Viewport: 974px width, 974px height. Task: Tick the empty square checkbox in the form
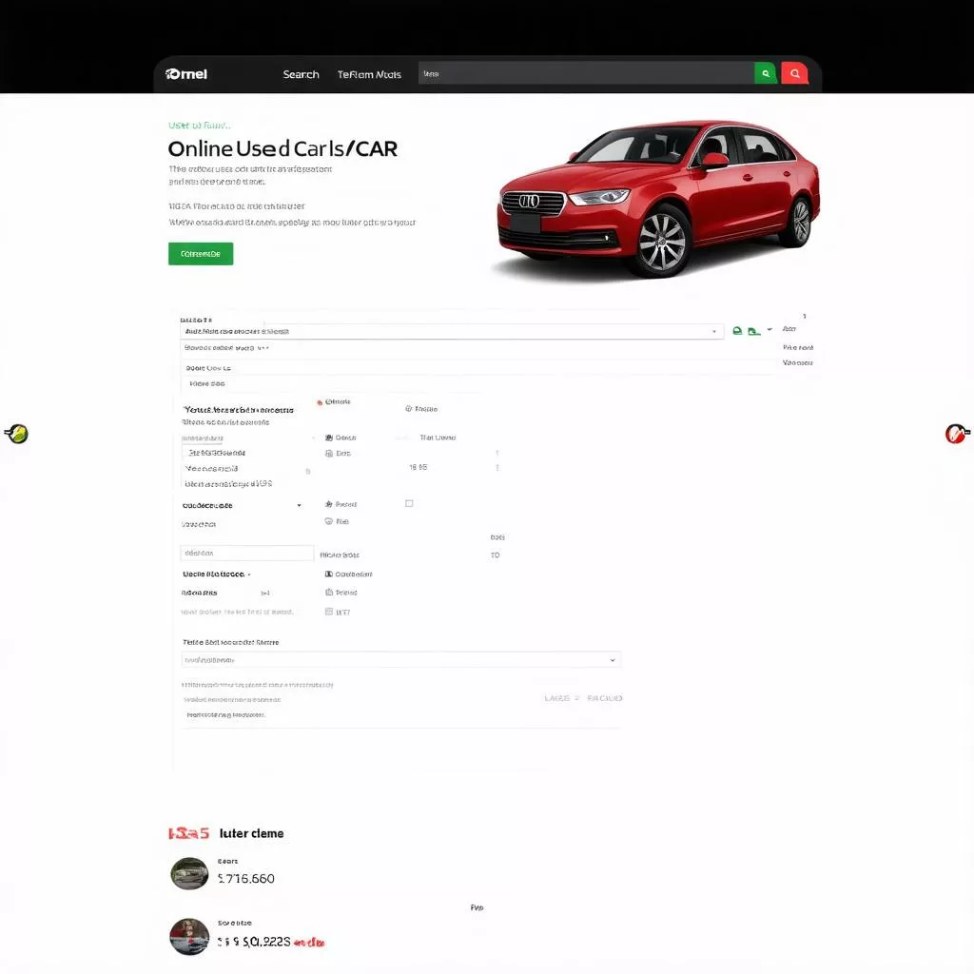(x=409, y=503)
